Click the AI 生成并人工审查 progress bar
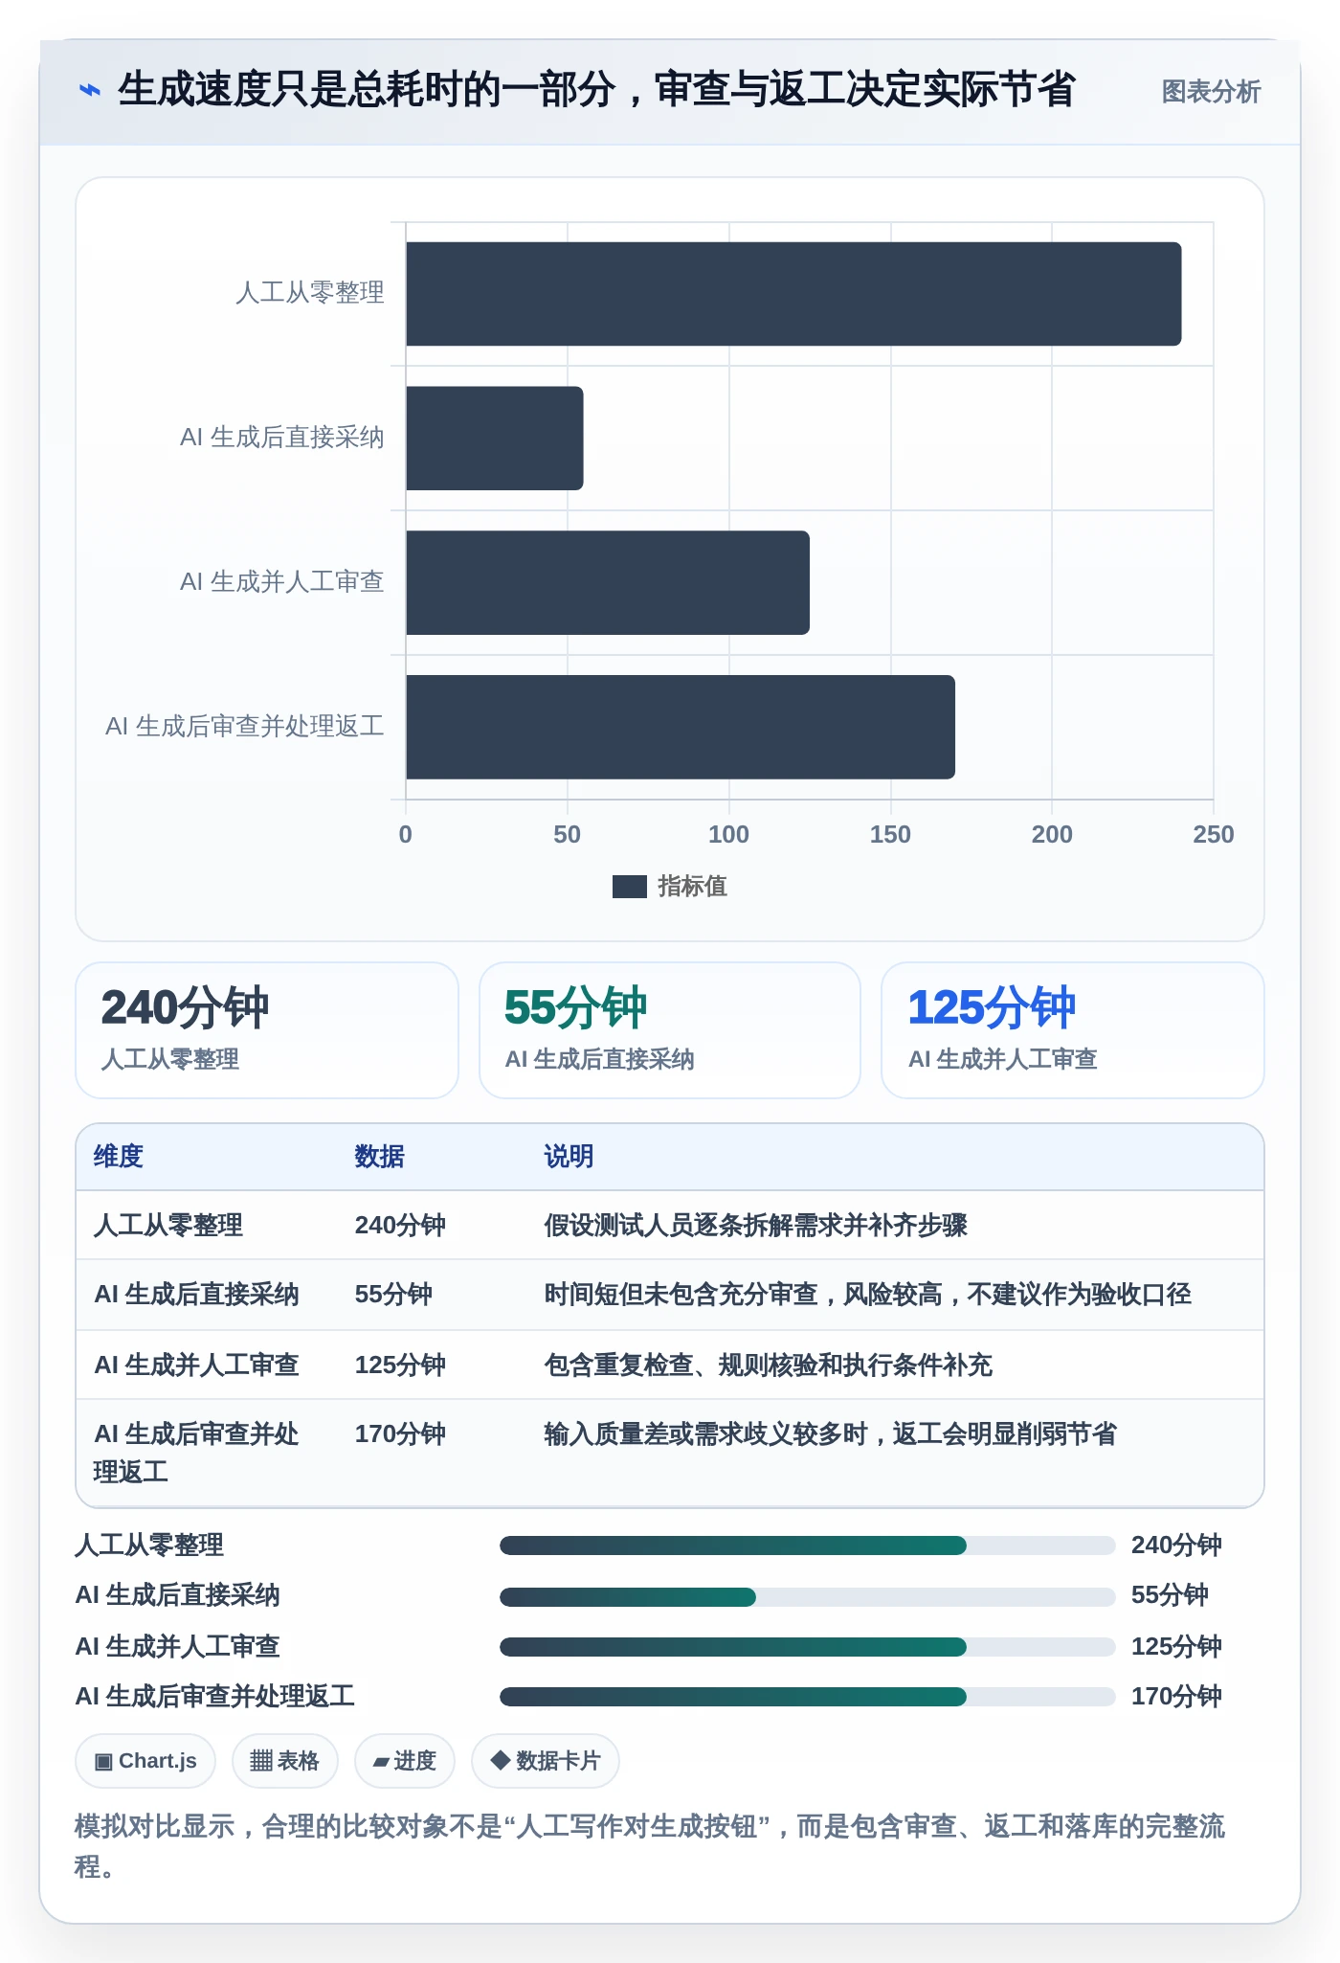1340x1963 pixels. 808,1647
